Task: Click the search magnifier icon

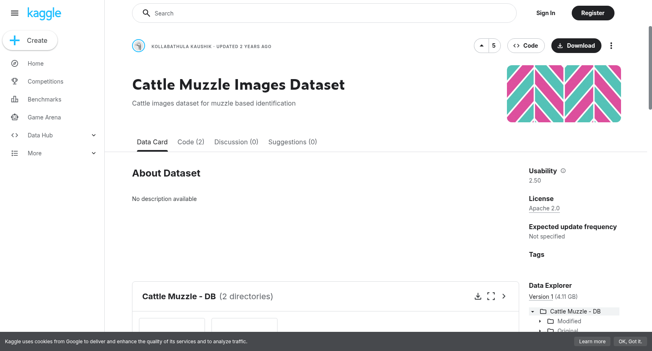Action: [x=146, y=13]
